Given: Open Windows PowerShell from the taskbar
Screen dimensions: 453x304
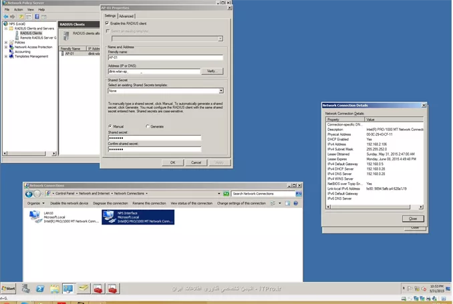Looking at the screenshot, I should pyautogui.click(x=40, y=289).
